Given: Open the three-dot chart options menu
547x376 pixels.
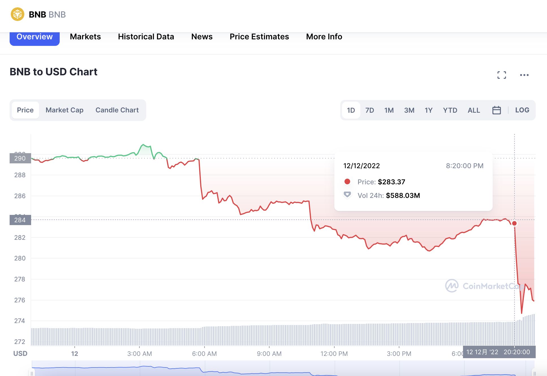Looking at the screenshot, I should point(524,75).
